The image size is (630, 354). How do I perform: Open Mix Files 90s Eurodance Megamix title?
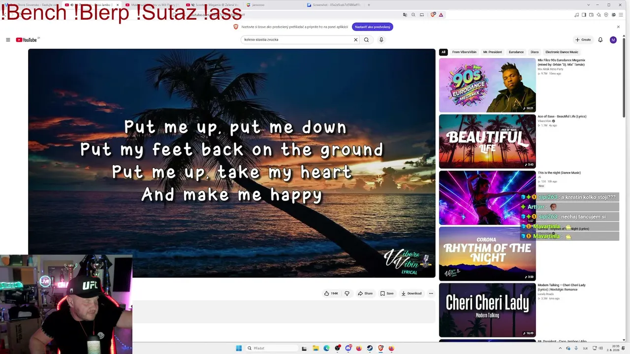click(562, 62)
